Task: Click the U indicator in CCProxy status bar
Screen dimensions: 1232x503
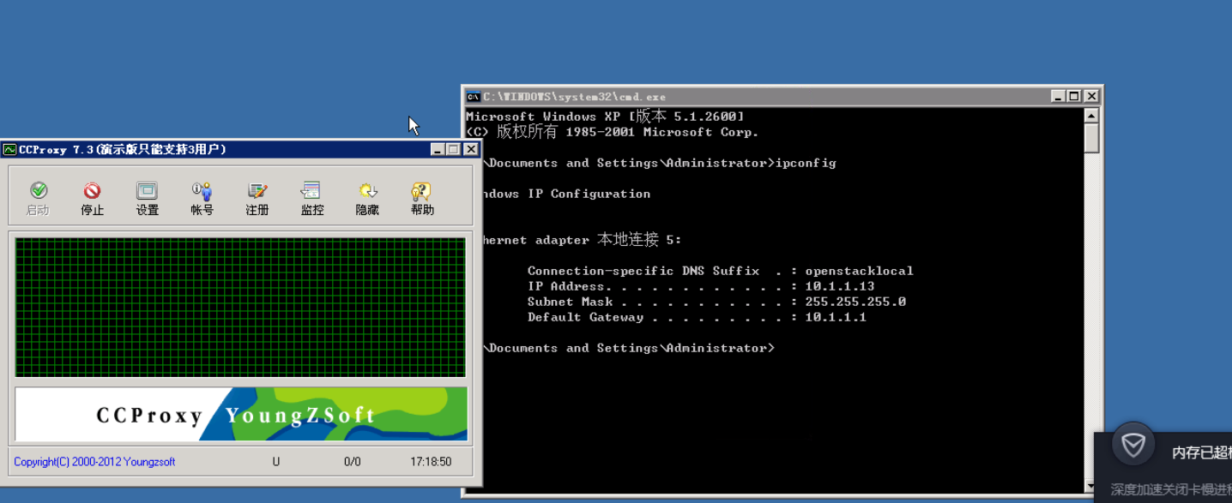Action: tap(276, 462)
